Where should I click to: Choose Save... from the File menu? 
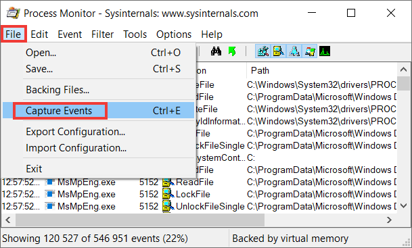[x=99, y=69]
